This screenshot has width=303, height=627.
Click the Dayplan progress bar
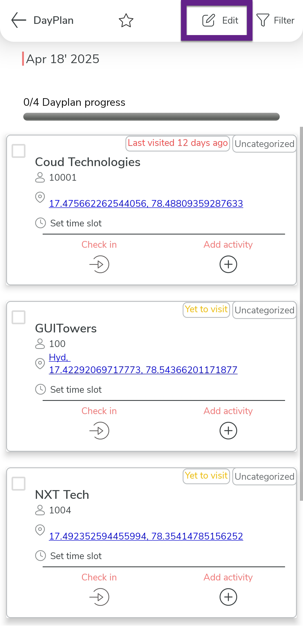[151, 117]
